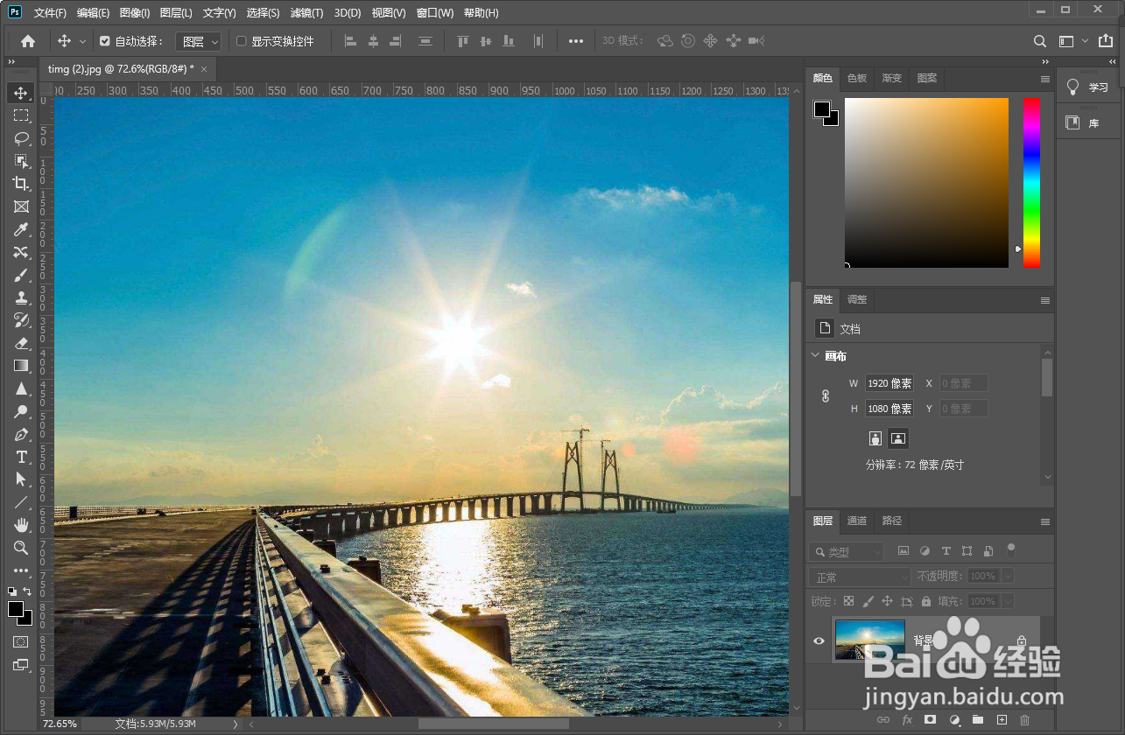1125x735 pixels.
Task: Open the 图像(I) Image menu
Action: [x=135, y=13]
